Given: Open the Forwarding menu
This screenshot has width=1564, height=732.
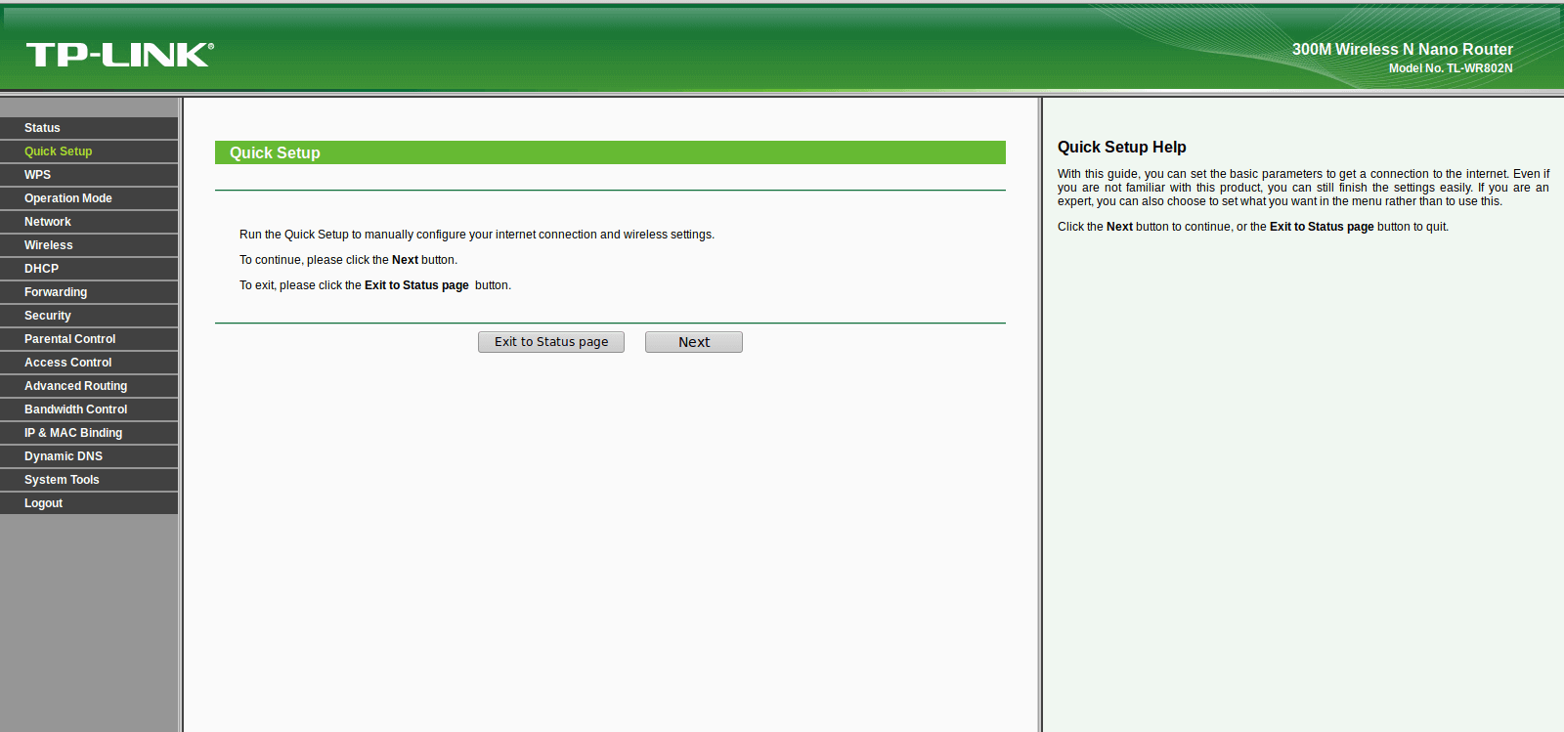Looking at the screenshot, I should [89, 292].
